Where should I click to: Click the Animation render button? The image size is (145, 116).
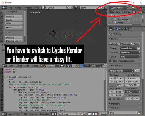125,44
